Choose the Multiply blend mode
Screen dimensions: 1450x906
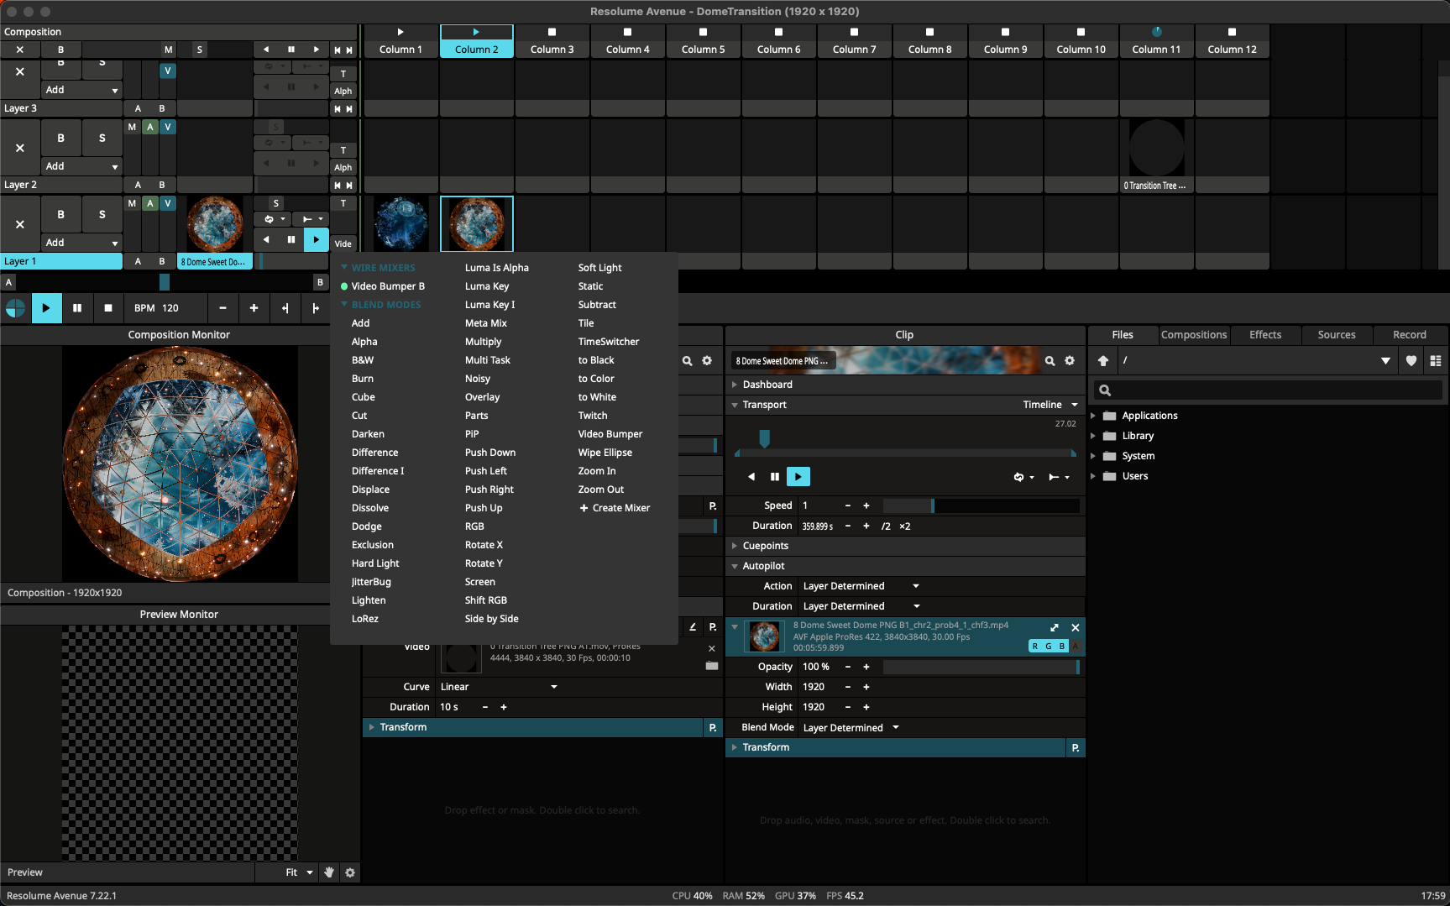pos(483,342)
